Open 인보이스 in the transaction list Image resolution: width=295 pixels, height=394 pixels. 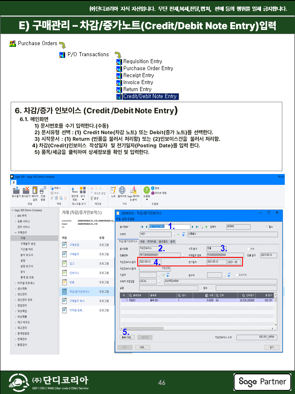pyautogui.click(x=74, y=273)
